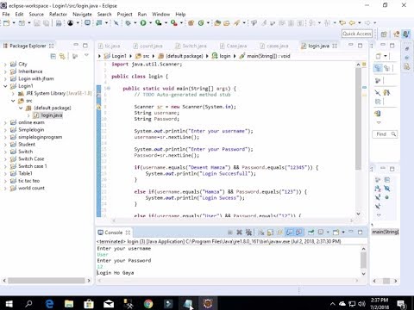Click the Open Perspective icon
This screenshot has width=414, height=310.
coord(384,34)
